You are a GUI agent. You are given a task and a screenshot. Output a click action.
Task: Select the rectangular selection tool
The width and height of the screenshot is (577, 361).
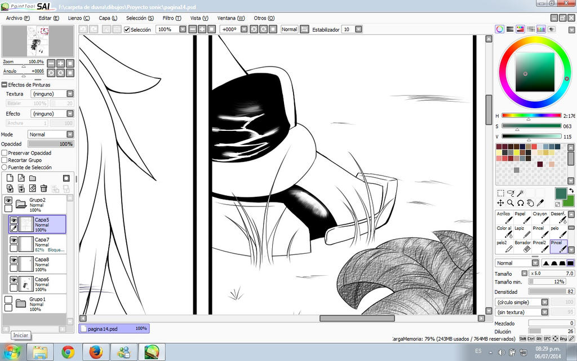500,193
